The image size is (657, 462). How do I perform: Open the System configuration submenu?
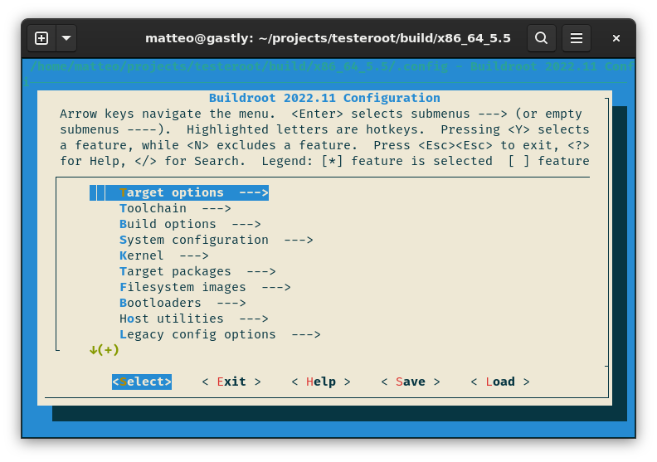pyautogui.click(x=217, y=240)
